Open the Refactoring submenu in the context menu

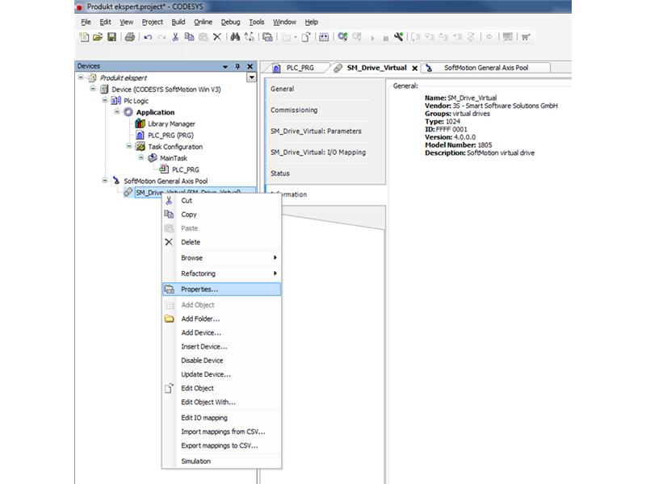coord(221,273)
